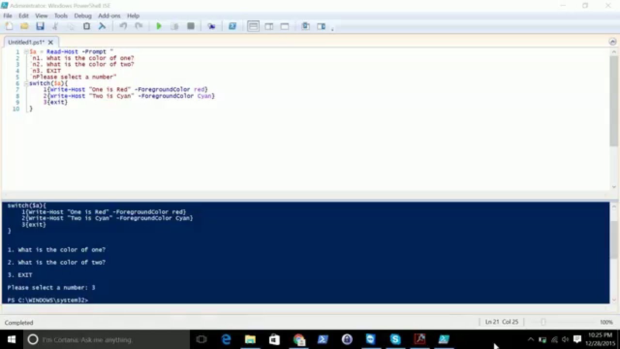Open Google Chrome from taskbar
The width and height of the screenshot is (620, 349).
[299, 339]
